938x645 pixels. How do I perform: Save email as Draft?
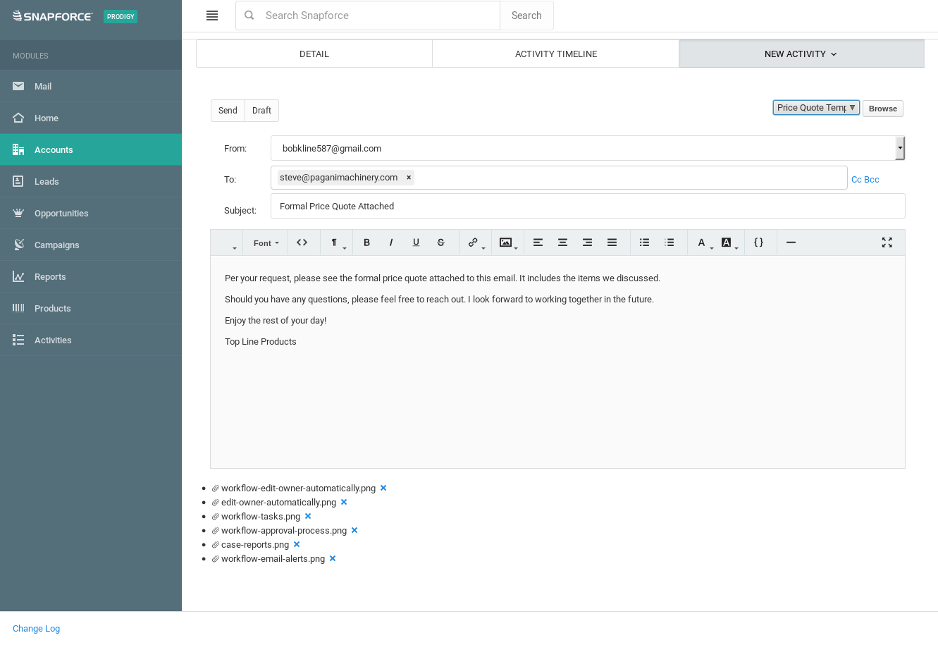coord(261,111)
